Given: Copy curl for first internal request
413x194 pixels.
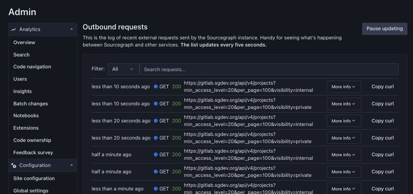Looking at the screenshot, I should (382, 87).
